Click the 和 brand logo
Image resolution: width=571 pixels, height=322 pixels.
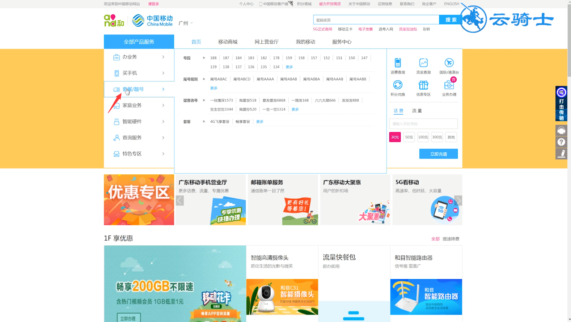point(114,21)
